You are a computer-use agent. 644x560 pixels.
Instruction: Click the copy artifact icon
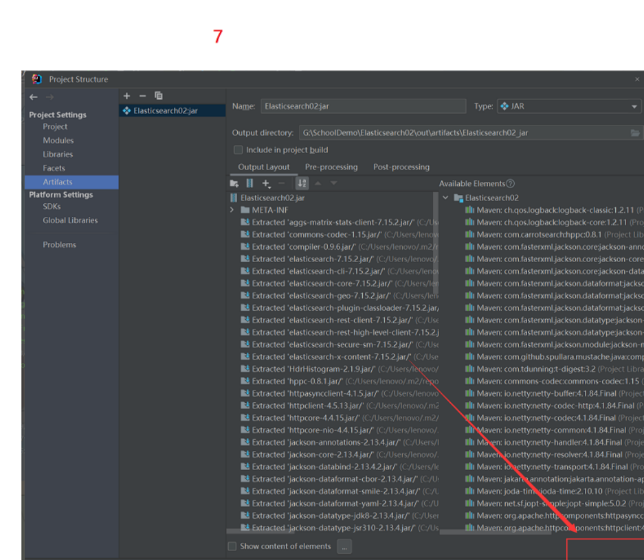pyautogui.click(x=159, y=96)
